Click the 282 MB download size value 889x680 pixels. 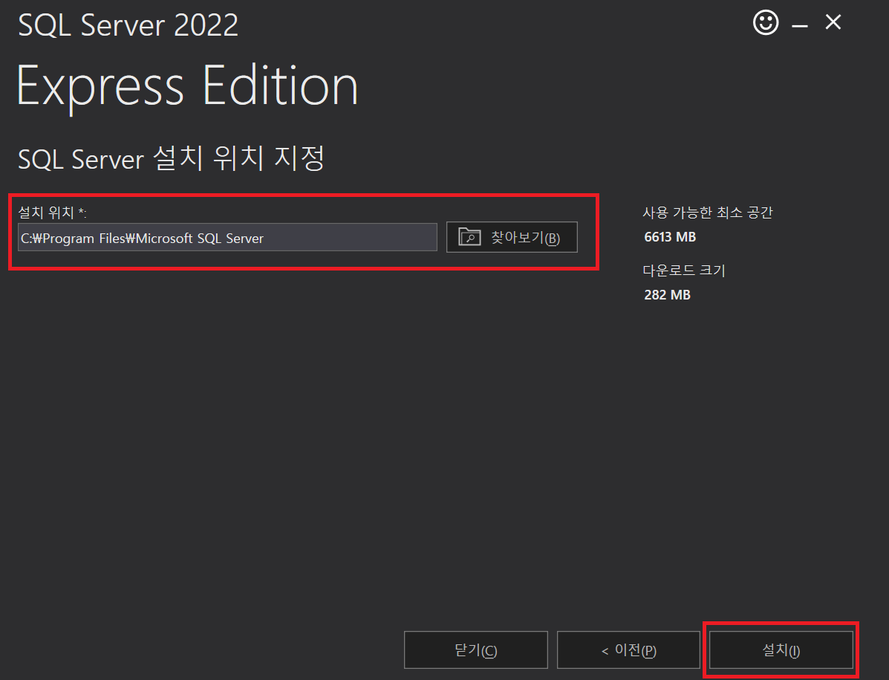[667, 295]
